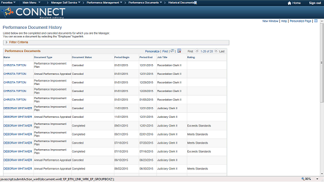This screenshot has height=182, width=324.
Task: Open the http address icon beside Personalize Page
Action: click(316, 21)
